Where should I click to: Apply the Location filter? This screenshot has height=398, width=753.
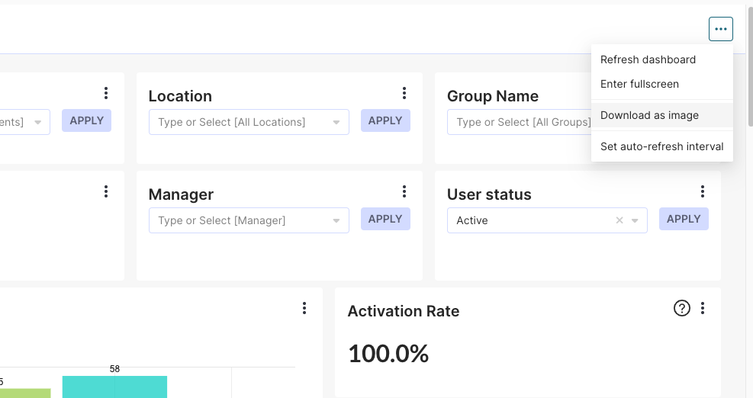pyautogui.click(x=385, y=120)
